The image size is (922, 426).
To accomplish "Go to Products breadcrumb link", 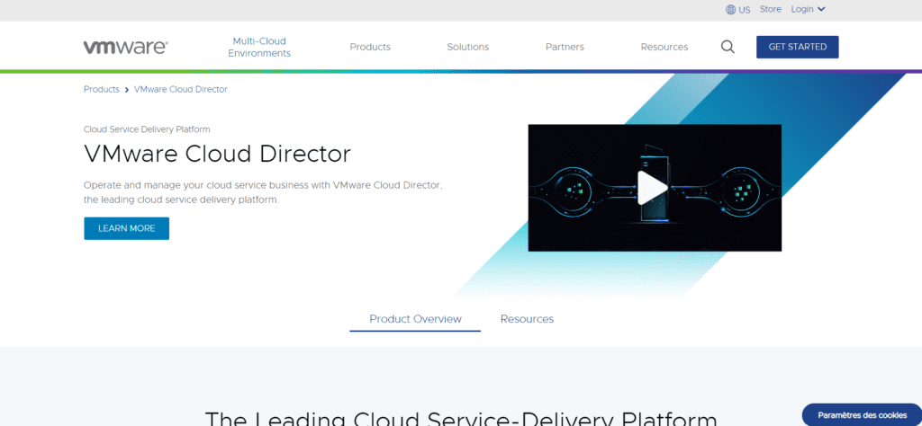I will pyautogui.click(x=101, y=89).
